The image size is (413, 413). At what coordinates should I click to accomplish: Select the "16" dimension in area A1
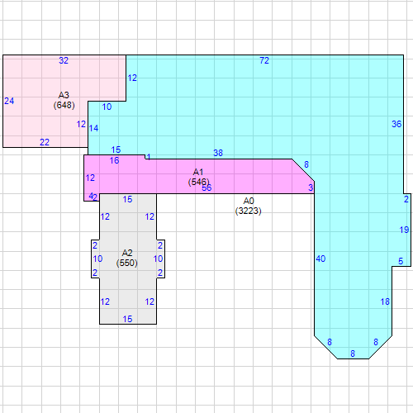pos(114,160)
